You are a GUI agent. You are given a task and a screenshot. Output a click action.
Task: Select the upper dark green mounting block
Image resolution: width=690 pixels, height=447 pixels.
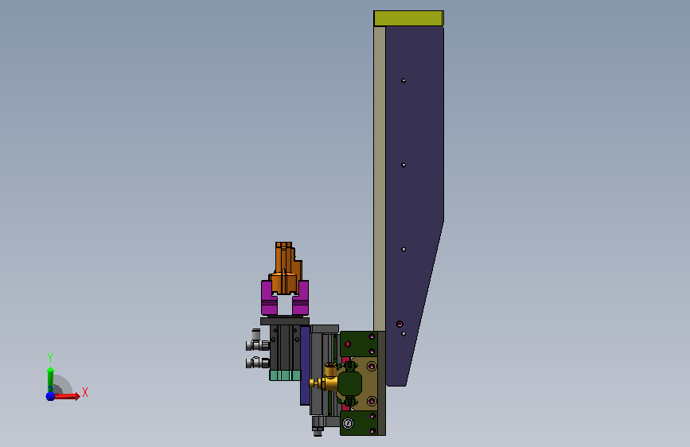pos(360,344)
